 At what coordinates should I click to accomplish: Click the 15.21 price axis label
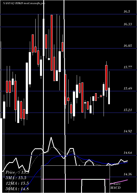[128, 110]
